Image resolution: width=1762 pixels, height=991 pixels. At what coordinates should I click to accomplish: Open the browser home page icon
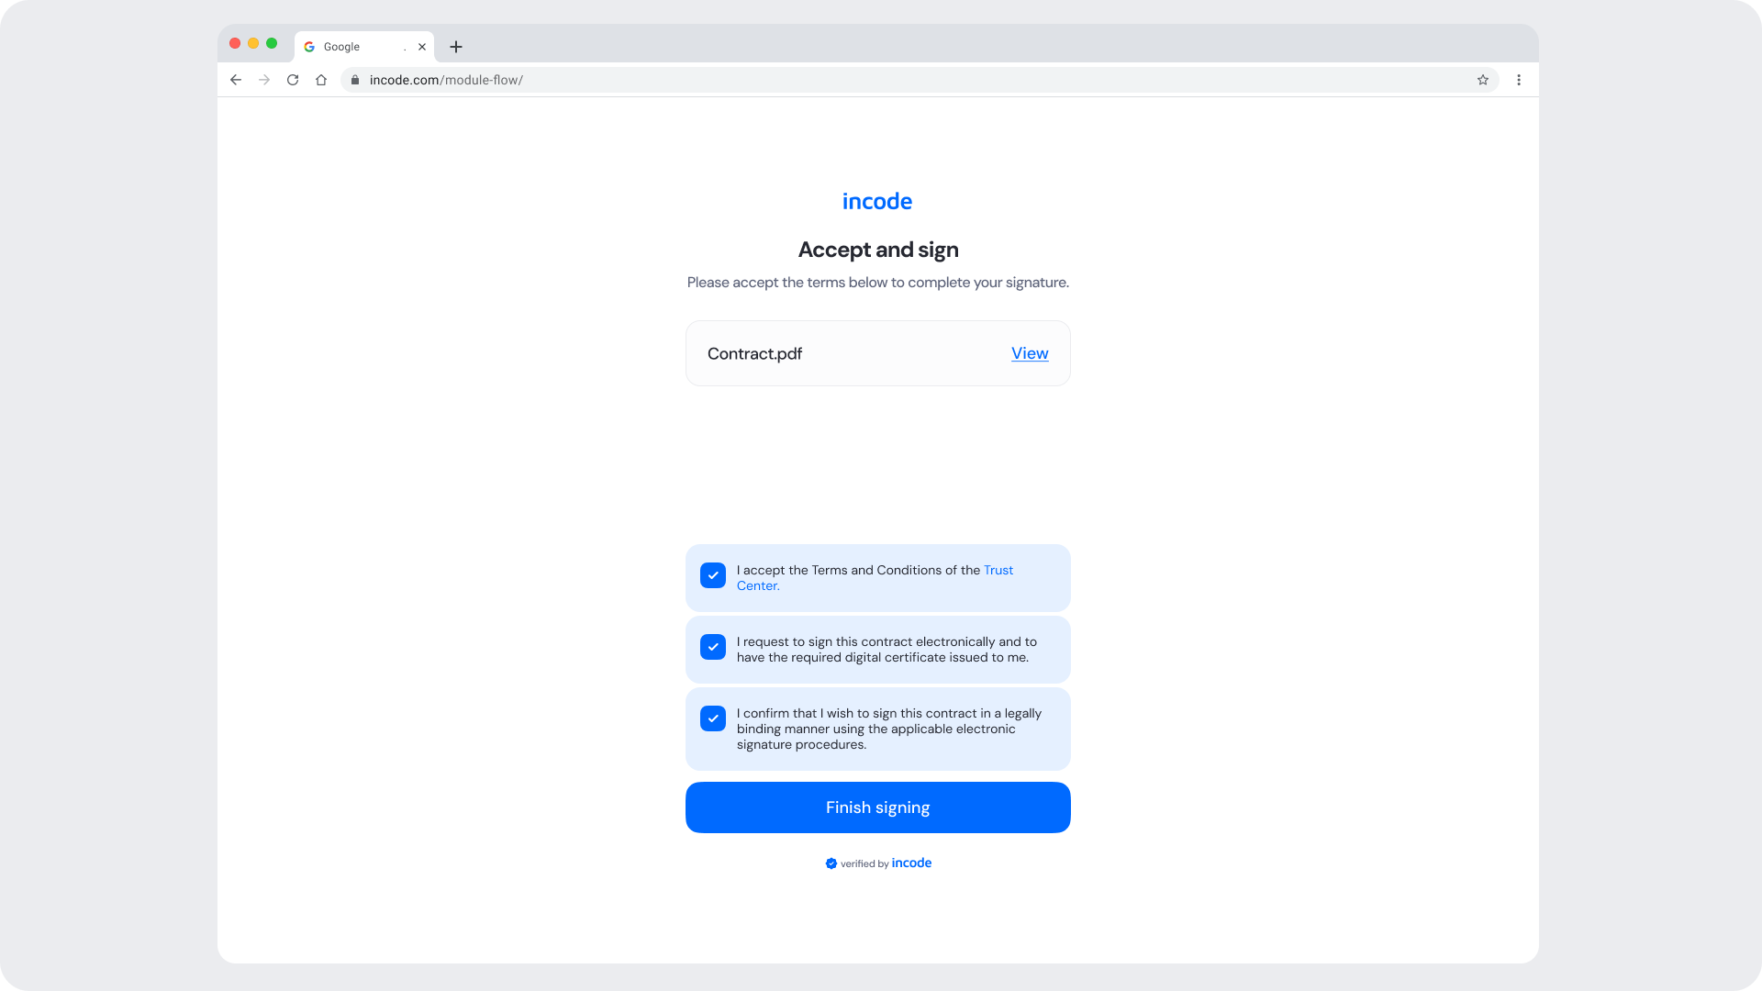coord(321,80)
